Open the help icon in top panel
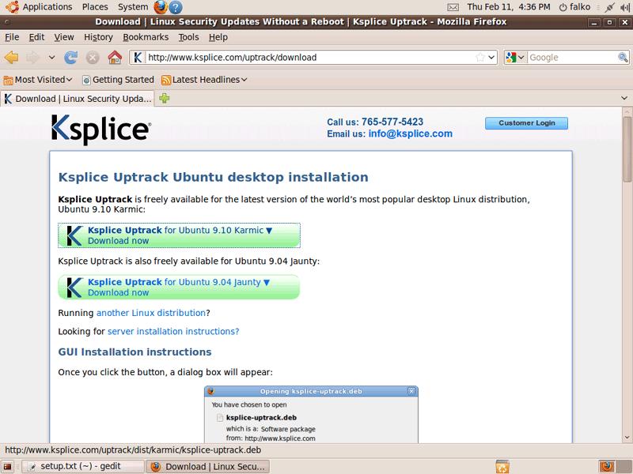Image resolution: width=633 pixels, height=474 pixels. (176, 7)
